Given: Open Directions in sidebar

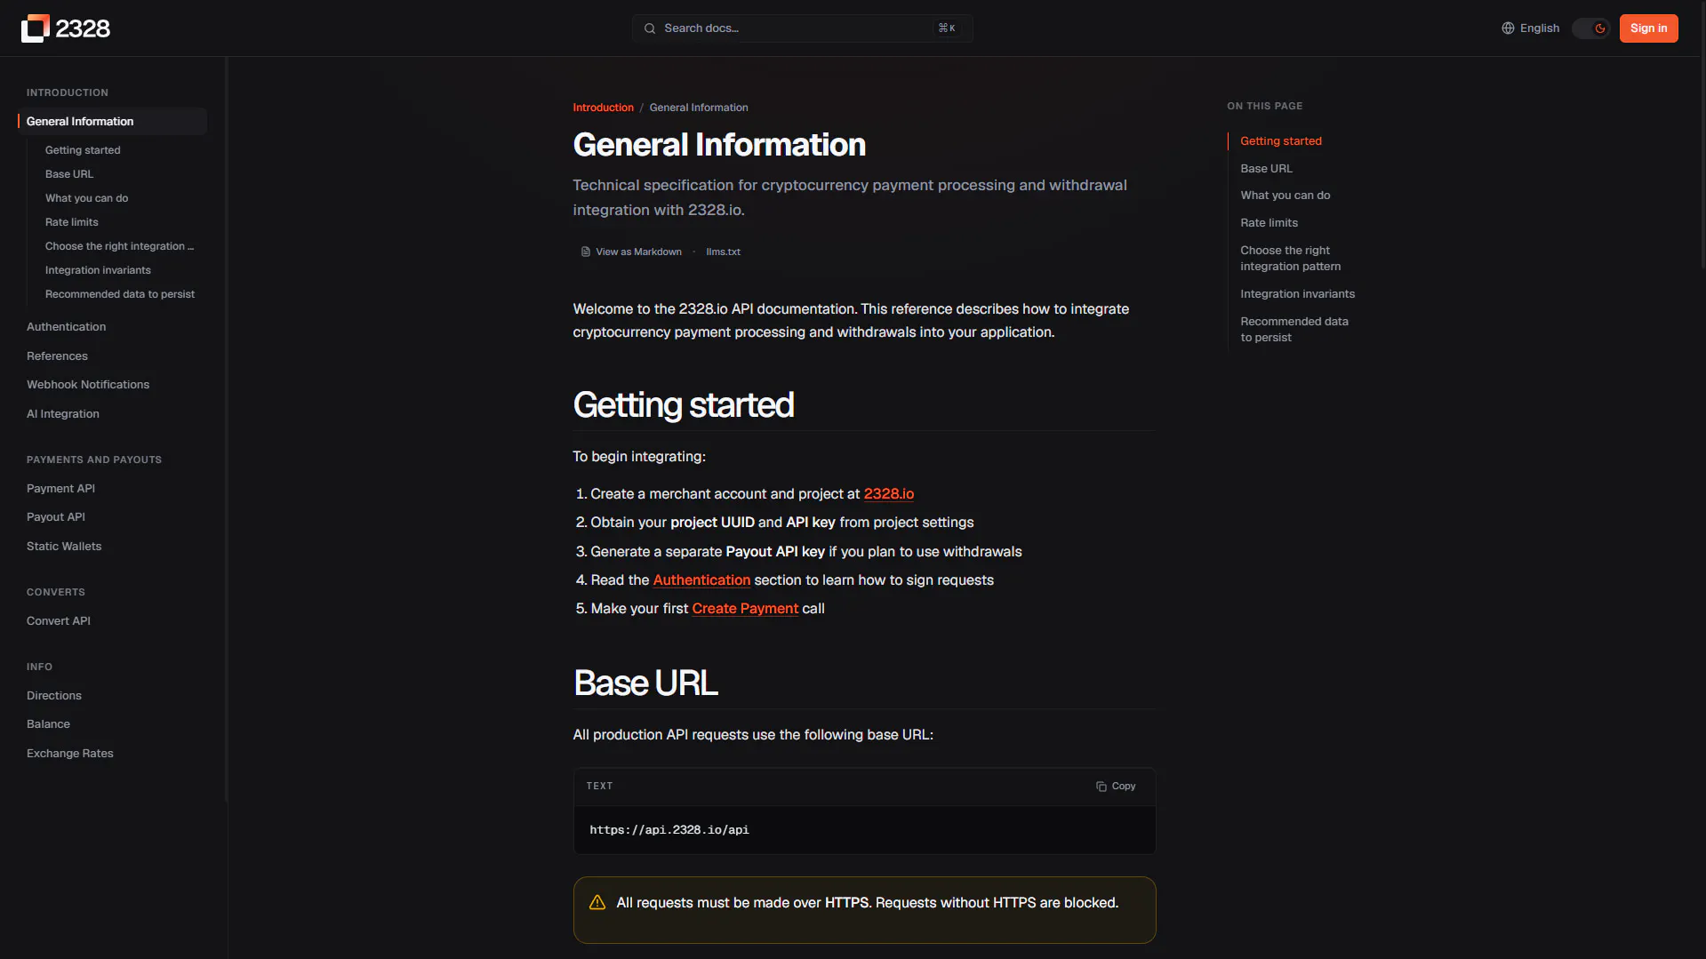Looking at the screenshot, I should (x=54, y=696).
